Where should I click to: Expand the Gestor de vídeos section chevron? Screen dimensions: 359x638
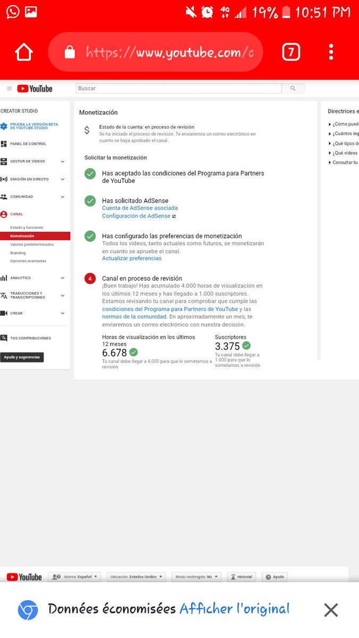[x=63, y=162]
